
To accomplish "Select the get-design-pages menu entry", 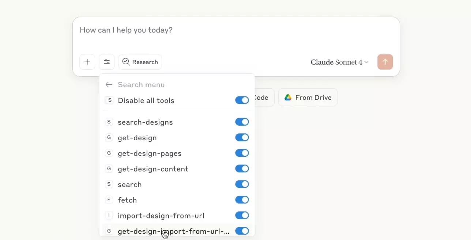I will click(x=177, y=153).
